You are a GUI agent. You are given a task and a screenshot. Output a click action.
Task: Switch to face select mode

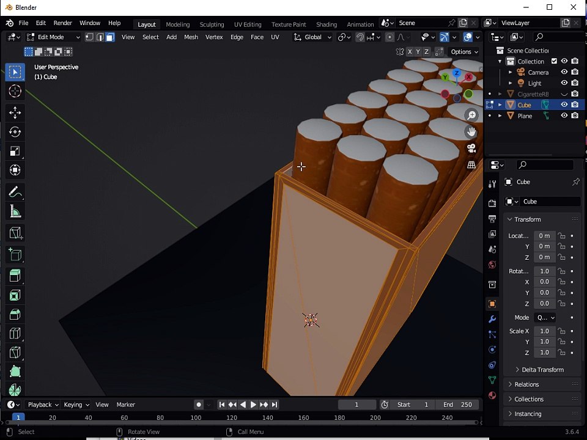tap(110, 37)
